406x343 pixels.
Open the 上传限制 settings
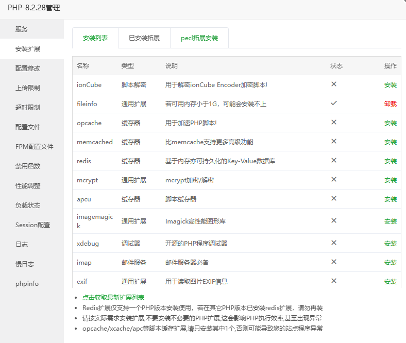pos(28,88)
